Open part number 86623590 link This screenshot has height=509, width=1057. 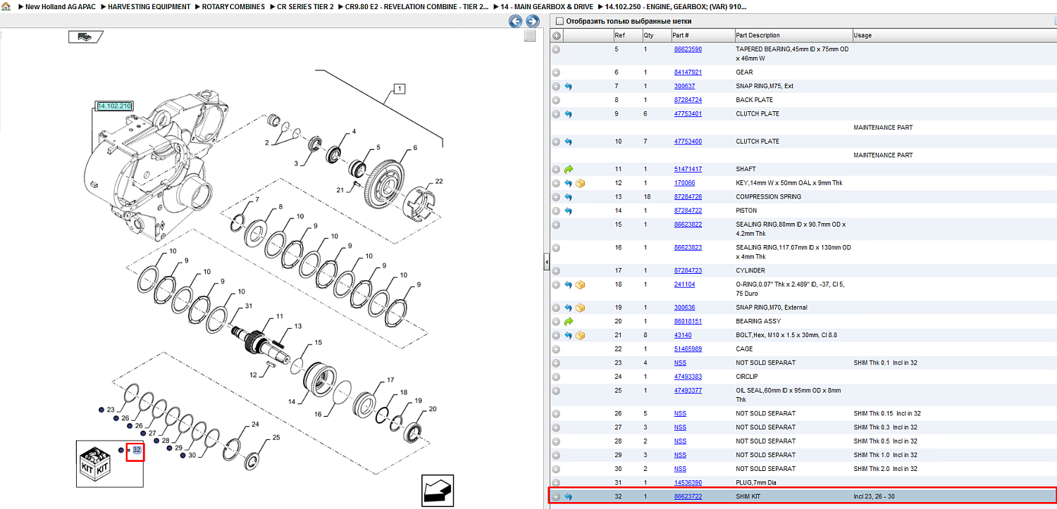(688, 49)
